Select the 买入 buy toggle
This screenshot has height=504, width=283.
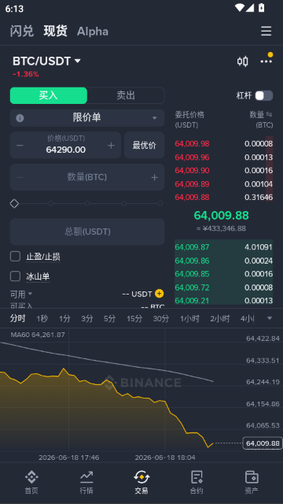tap(49, 95)
